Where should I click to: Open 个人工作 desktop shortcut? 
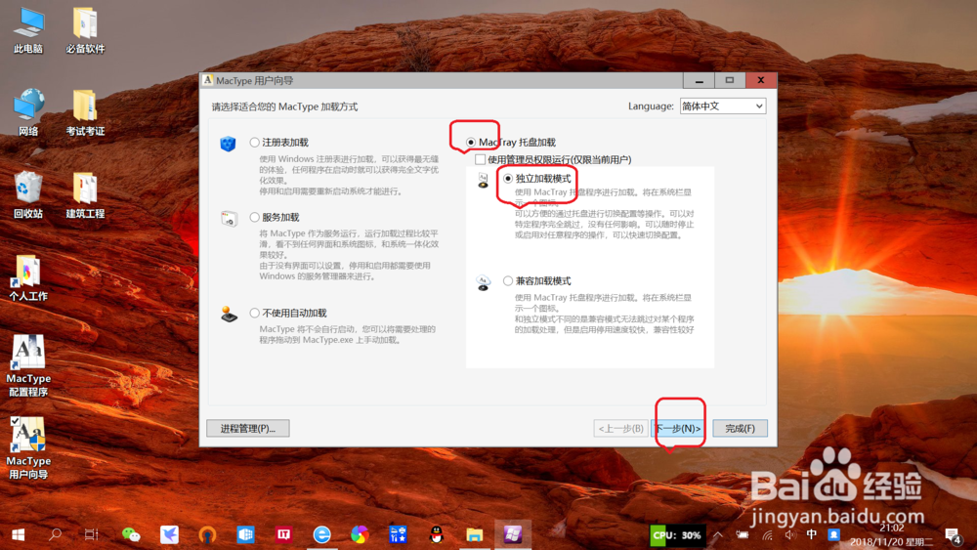pos(28,277)
